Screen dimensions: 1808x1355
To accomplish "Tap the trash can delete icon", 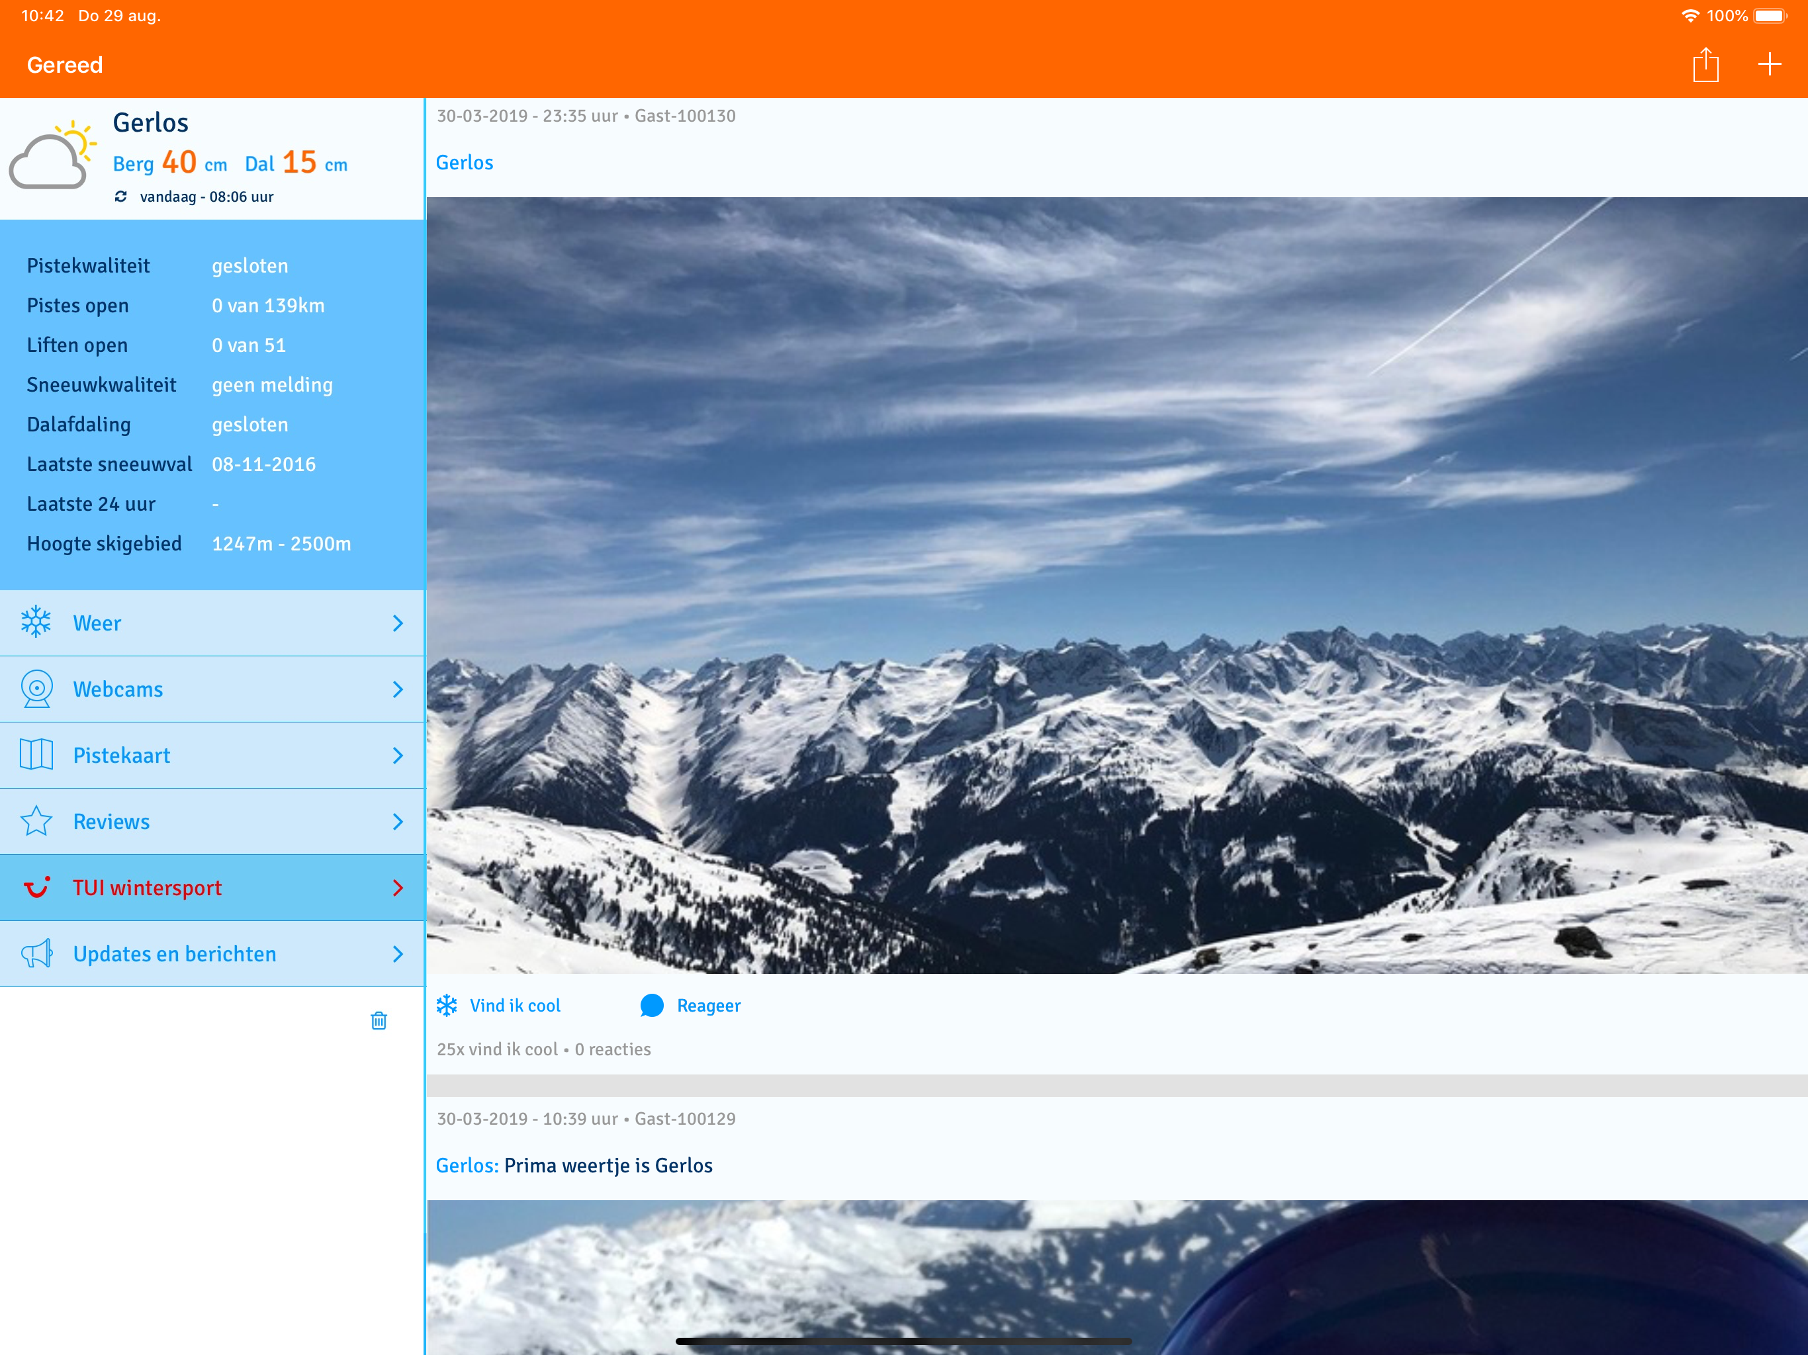I will [x=379, y=1020].
